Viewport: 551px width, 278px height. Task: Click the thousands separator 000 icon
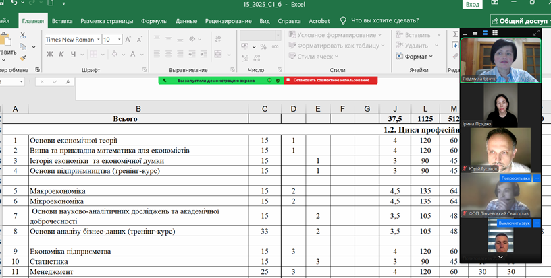[275, 46]
